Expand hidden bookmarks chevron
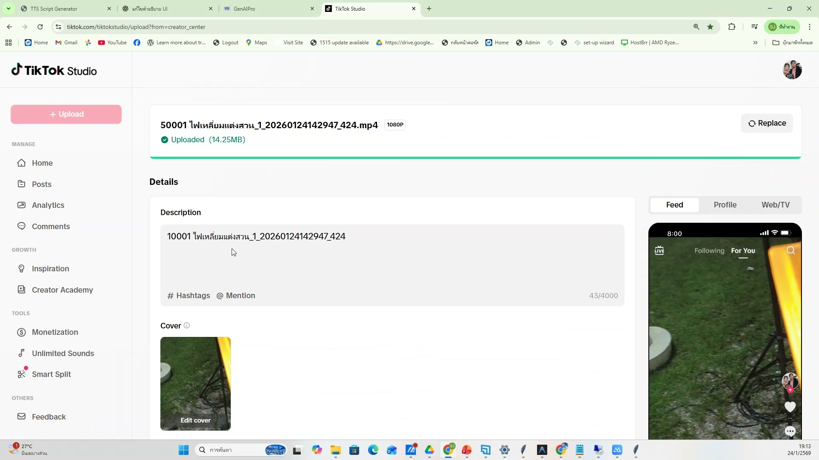The image size is (819, 460). (755, 43)
